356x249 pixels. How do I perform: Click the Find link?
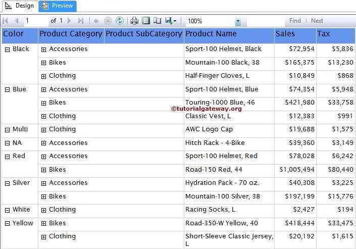click(x=295, y=21)
